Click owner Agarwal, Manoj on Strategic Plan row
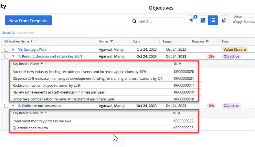 (111, 49)
